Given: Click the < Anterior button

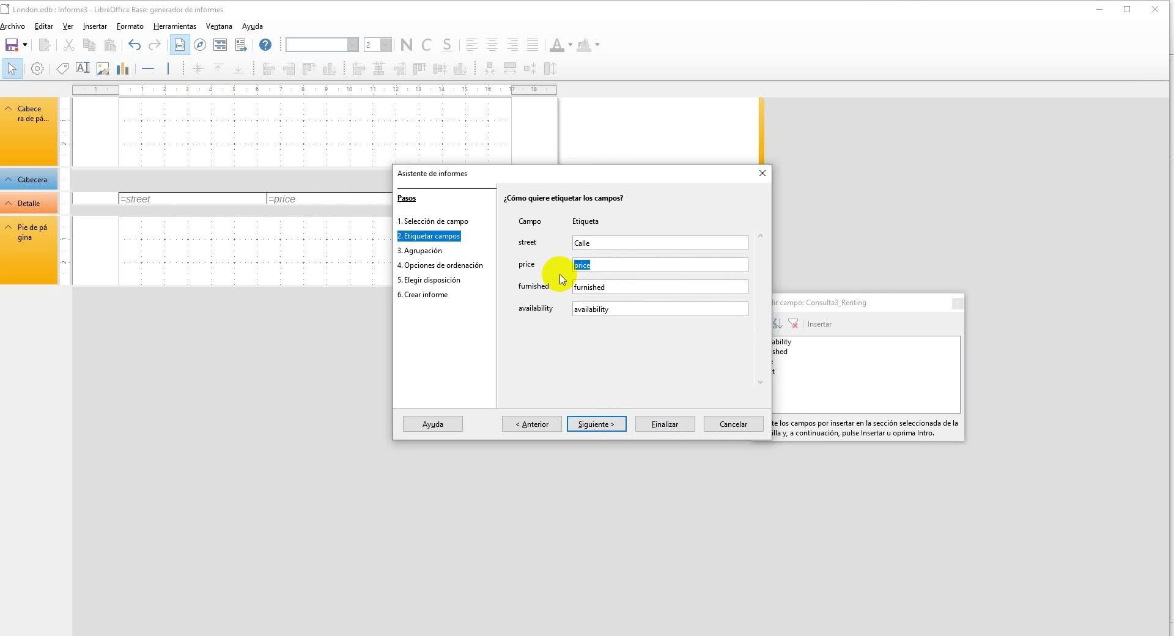Looking at the screenshot, I should [x=531, y=424].
